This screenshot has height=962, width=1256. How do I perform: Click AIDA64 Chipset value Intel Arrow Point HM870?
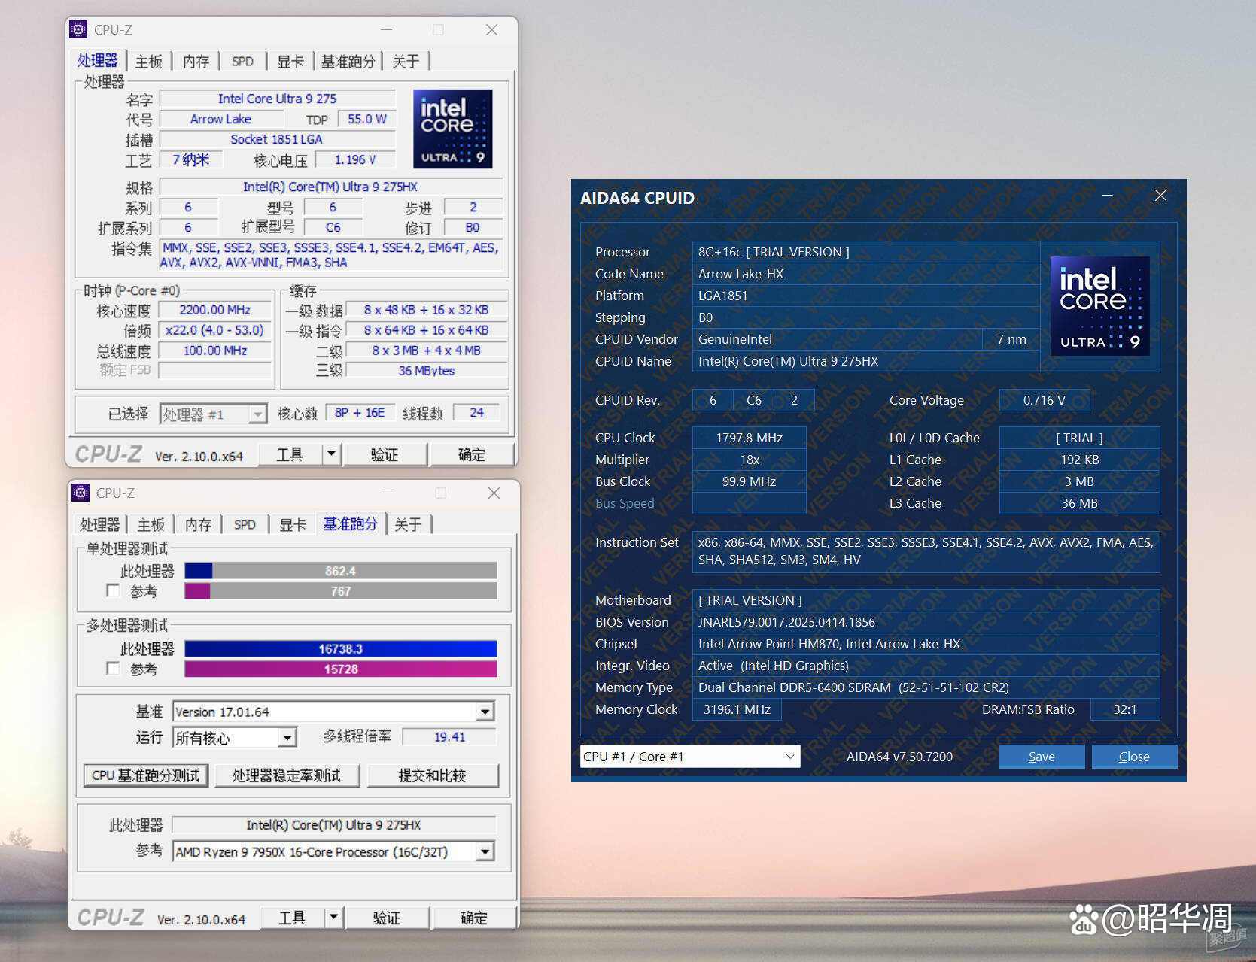[926, 644]
